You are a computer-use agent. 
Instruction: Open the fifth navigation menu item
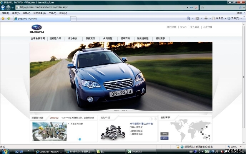tap(108, 38)
